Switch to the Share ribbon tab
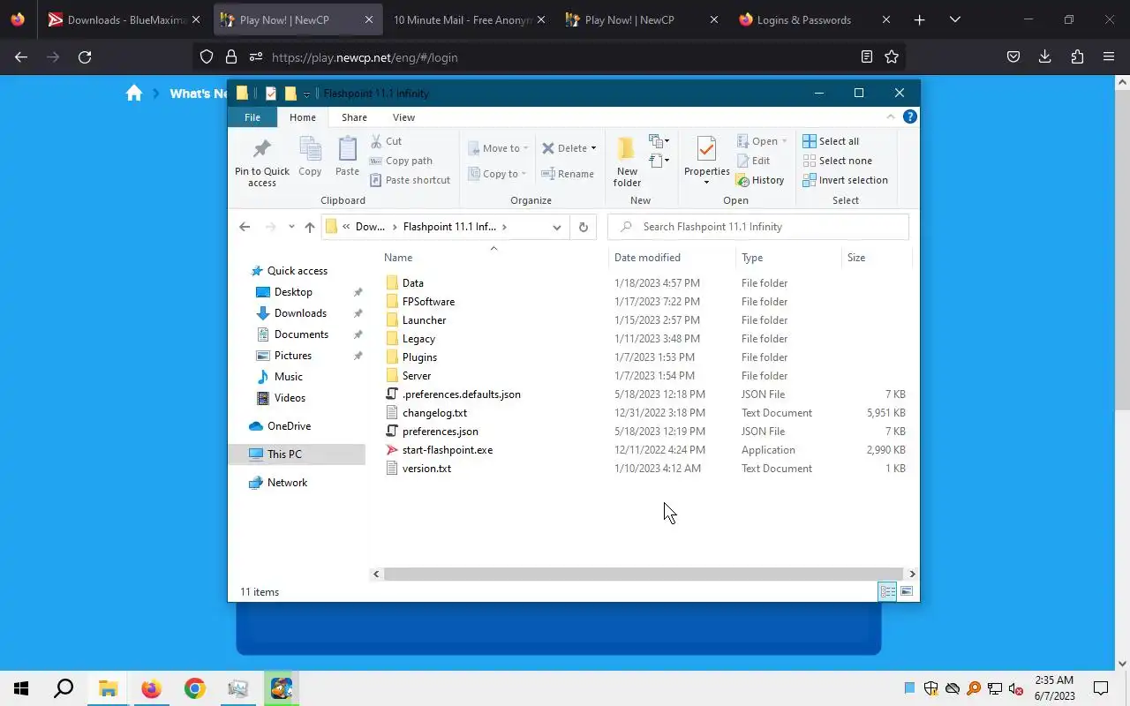Viewport: 1130px width, 706px height. coord(354,117)
